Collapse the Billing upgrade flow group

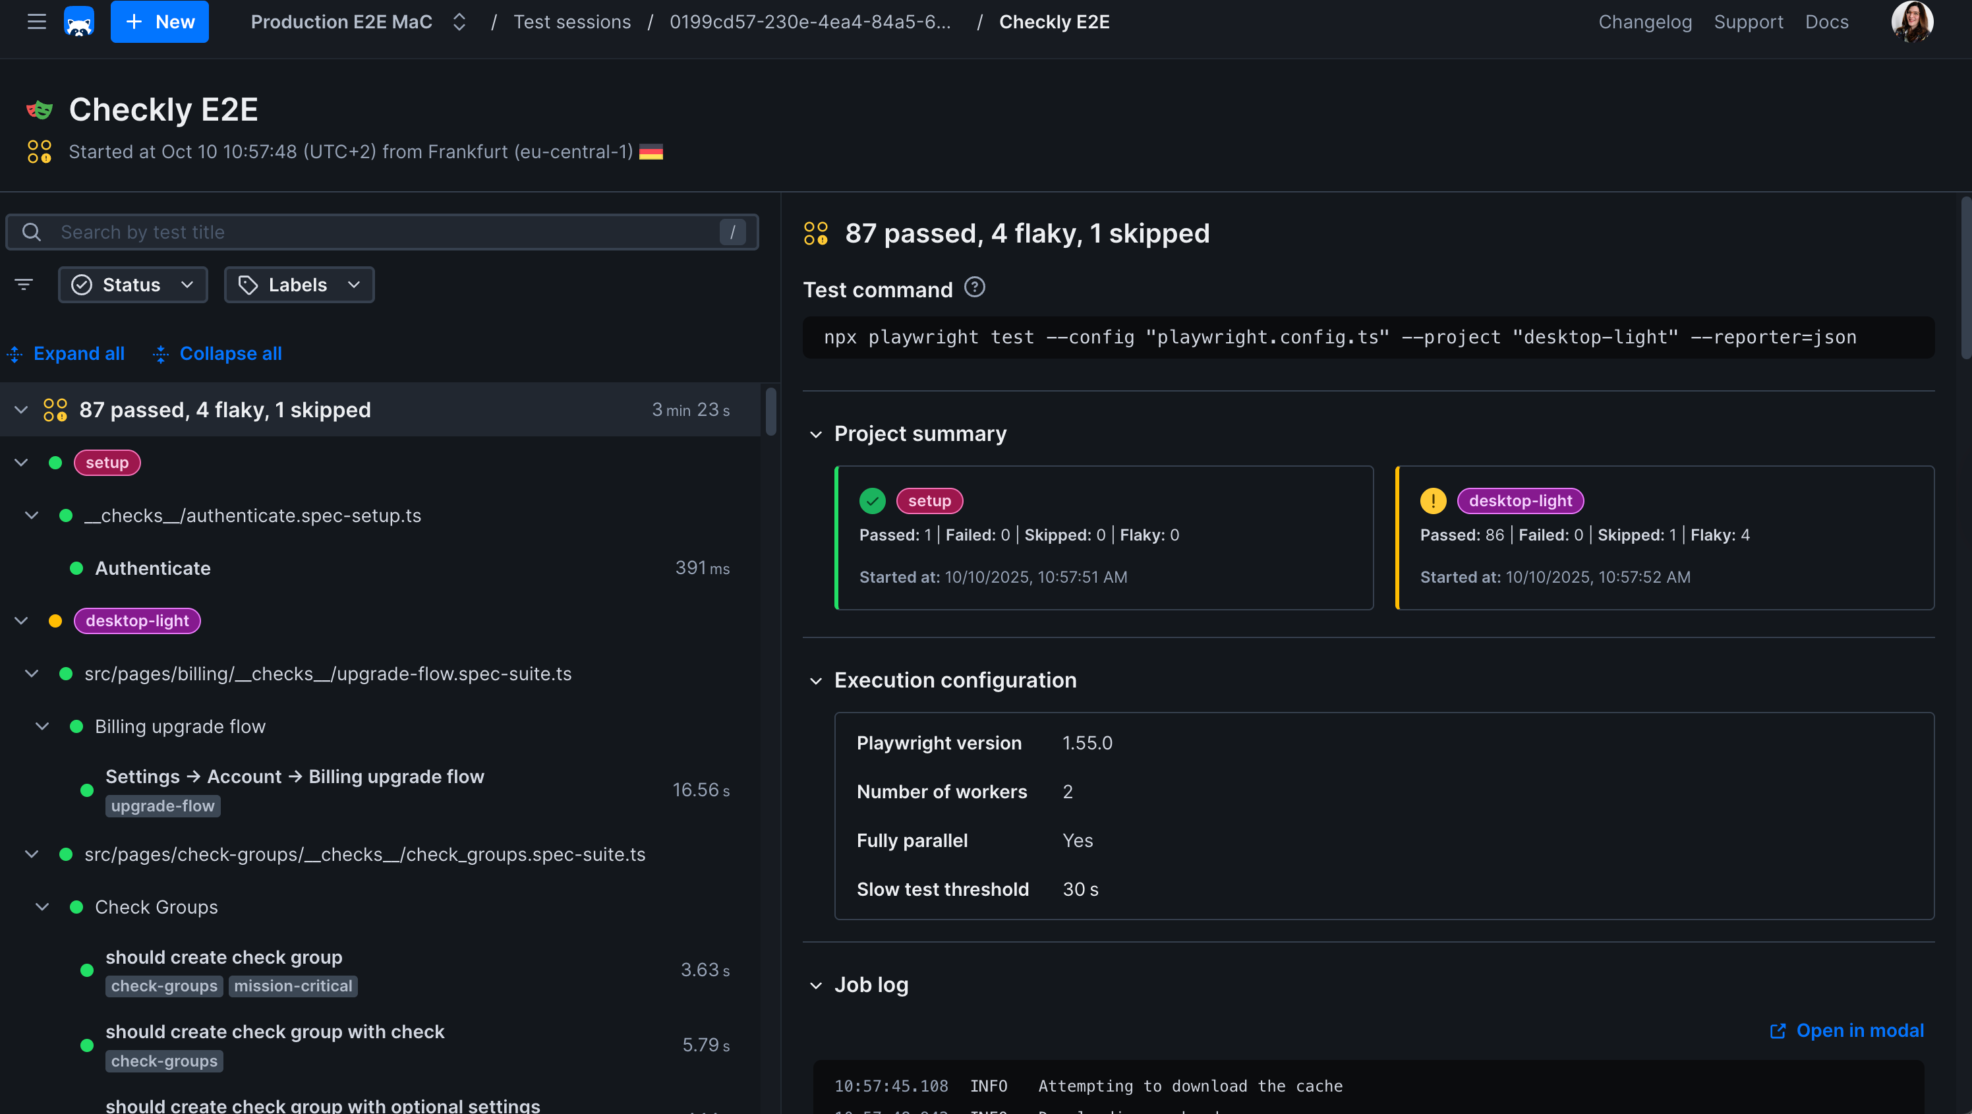coord(43,726)
